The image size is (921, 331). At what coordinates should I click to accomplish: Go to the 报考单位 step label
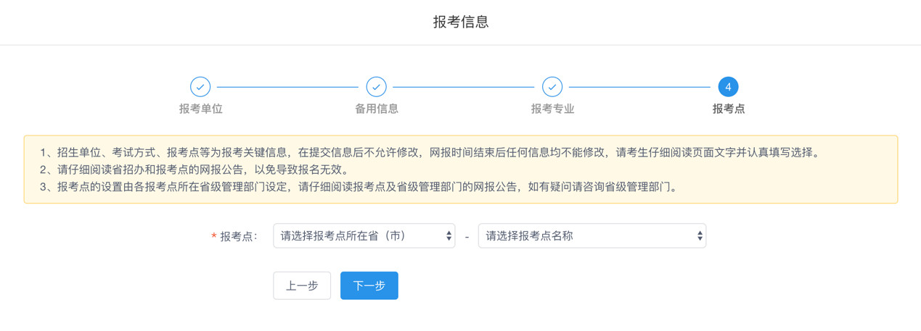pyautogui.click(x=200, y=109)
